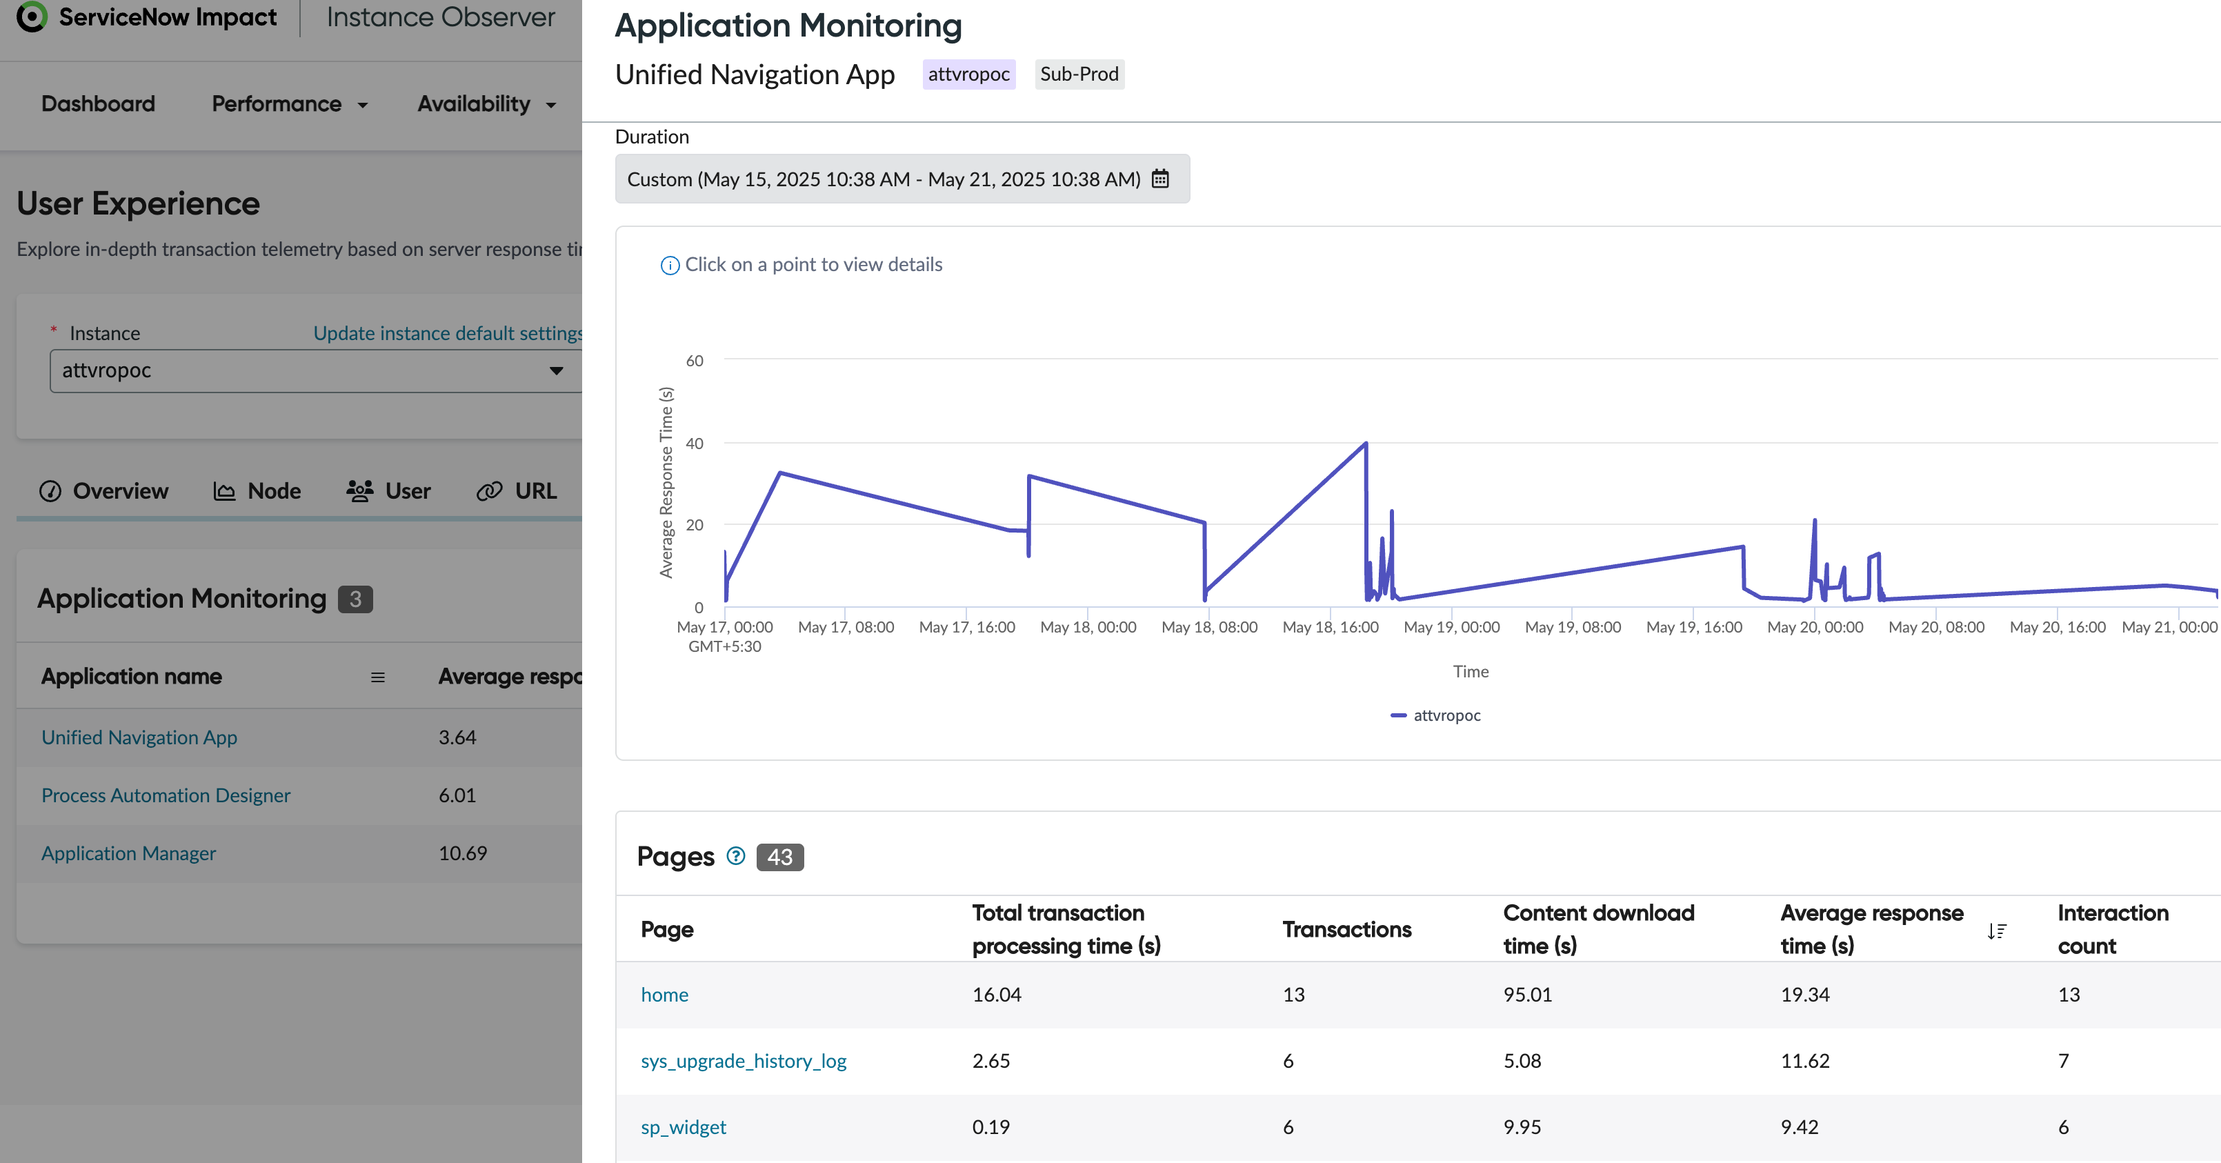Image resolution: width=2221 pixels, height=1163 pixels.
Task: Go to the Dashboard menu item
Action: click(98, 104)
